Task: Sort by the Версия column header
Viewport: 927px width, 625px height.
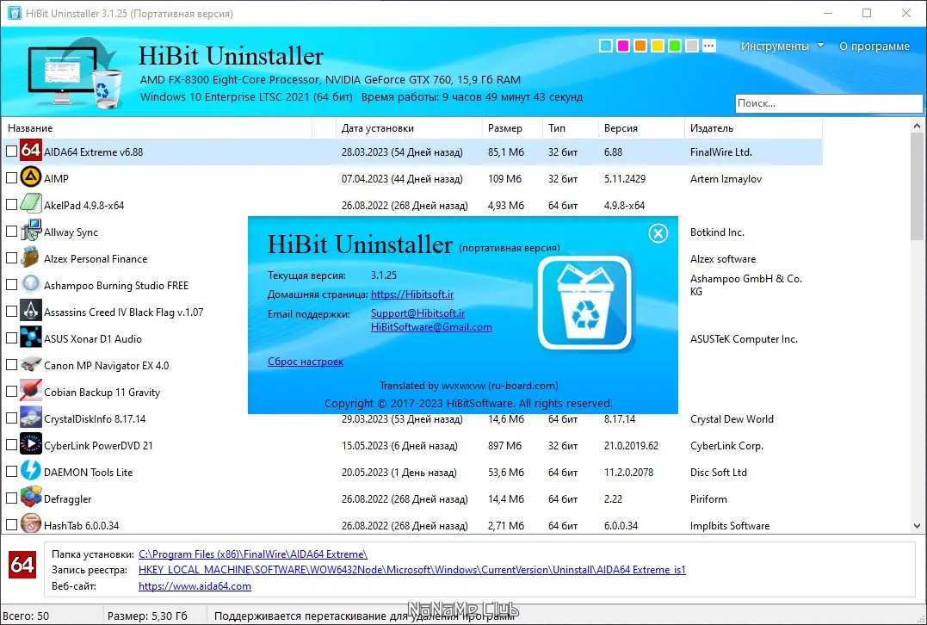Action: click(641, 128)
